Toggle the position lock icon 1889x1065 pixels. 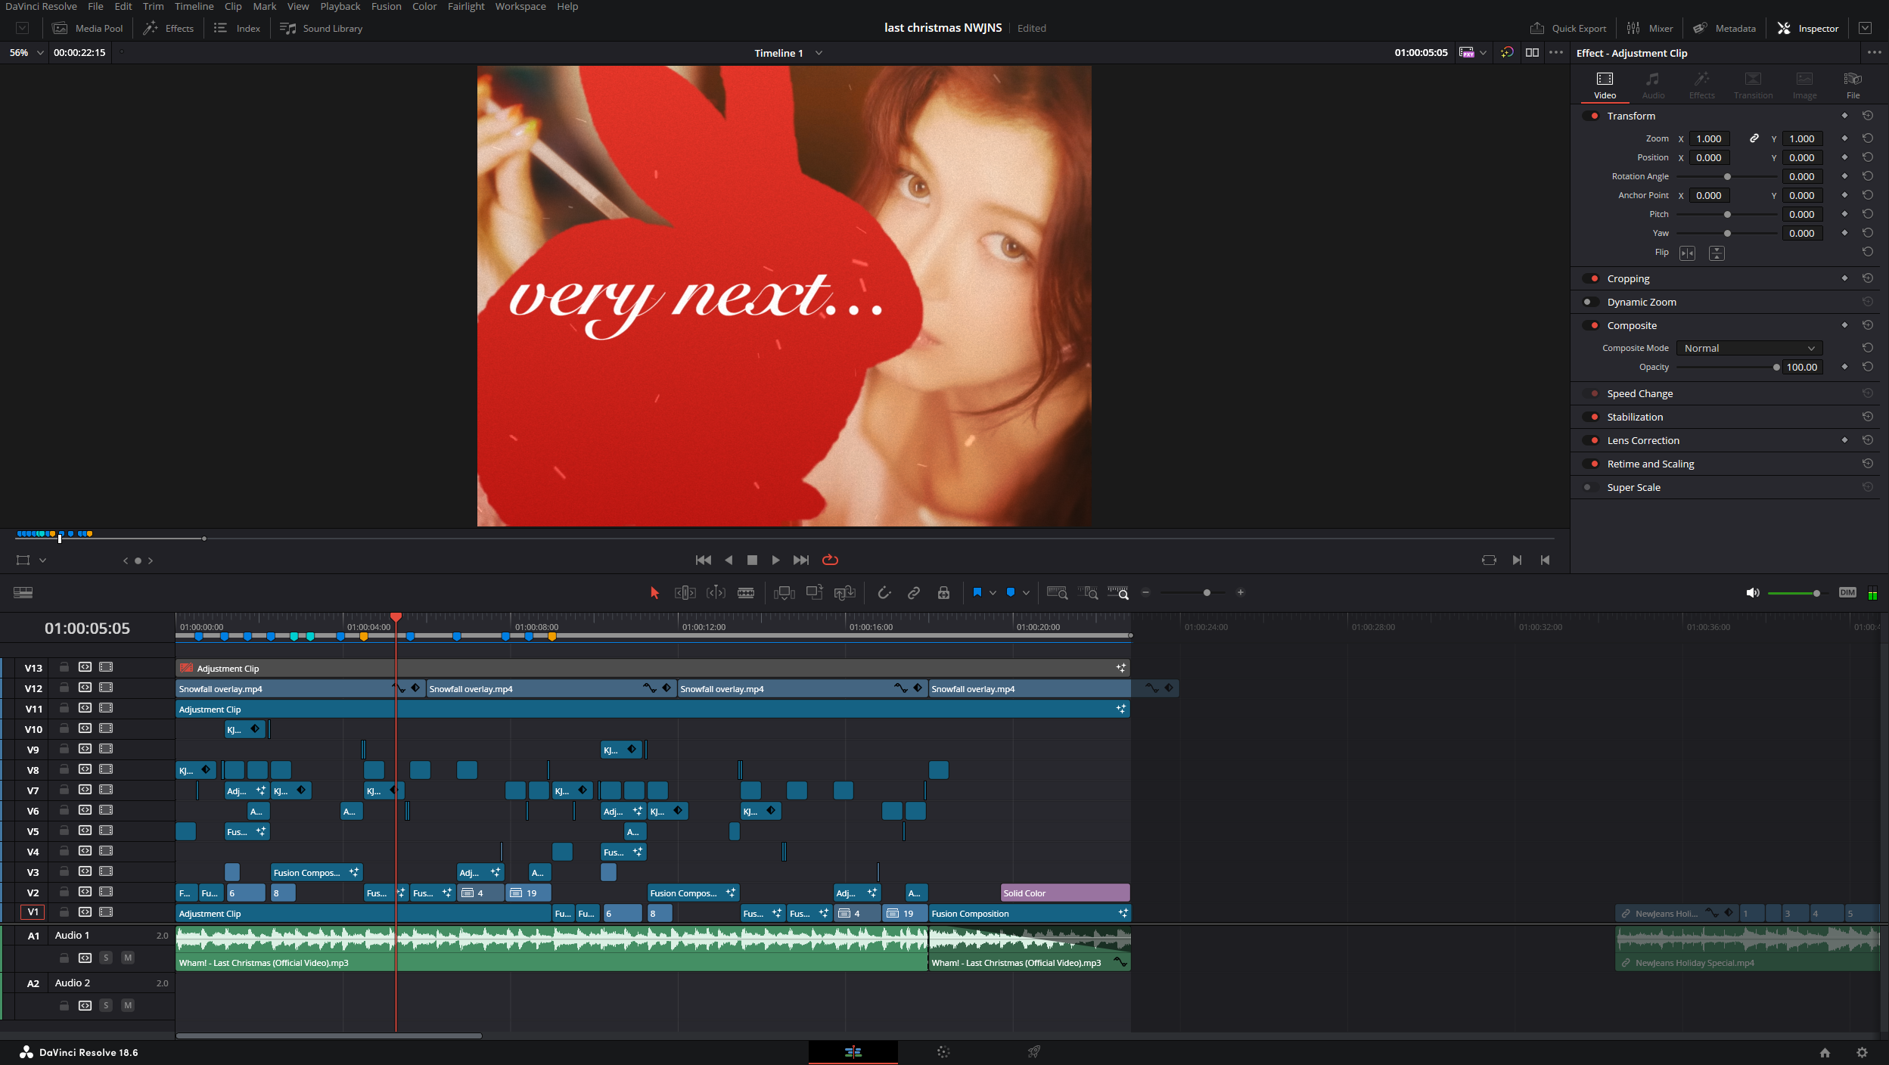click(x=943, y=593)
